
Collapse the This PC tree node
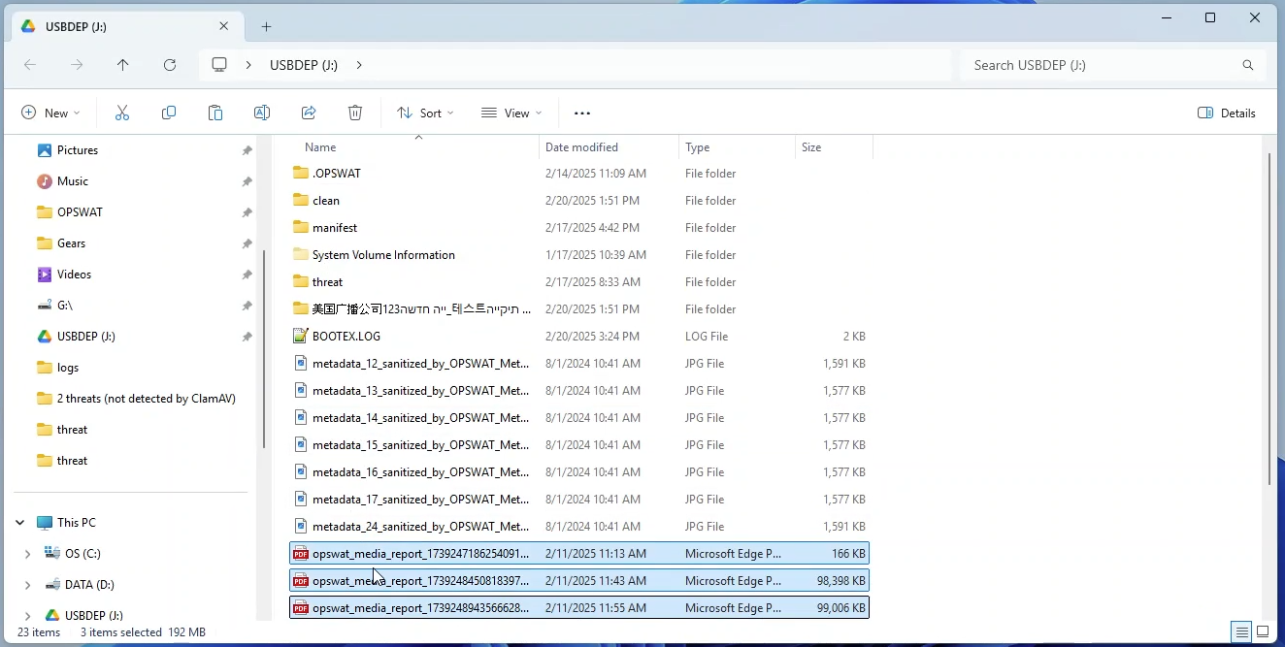pos(20,523)
